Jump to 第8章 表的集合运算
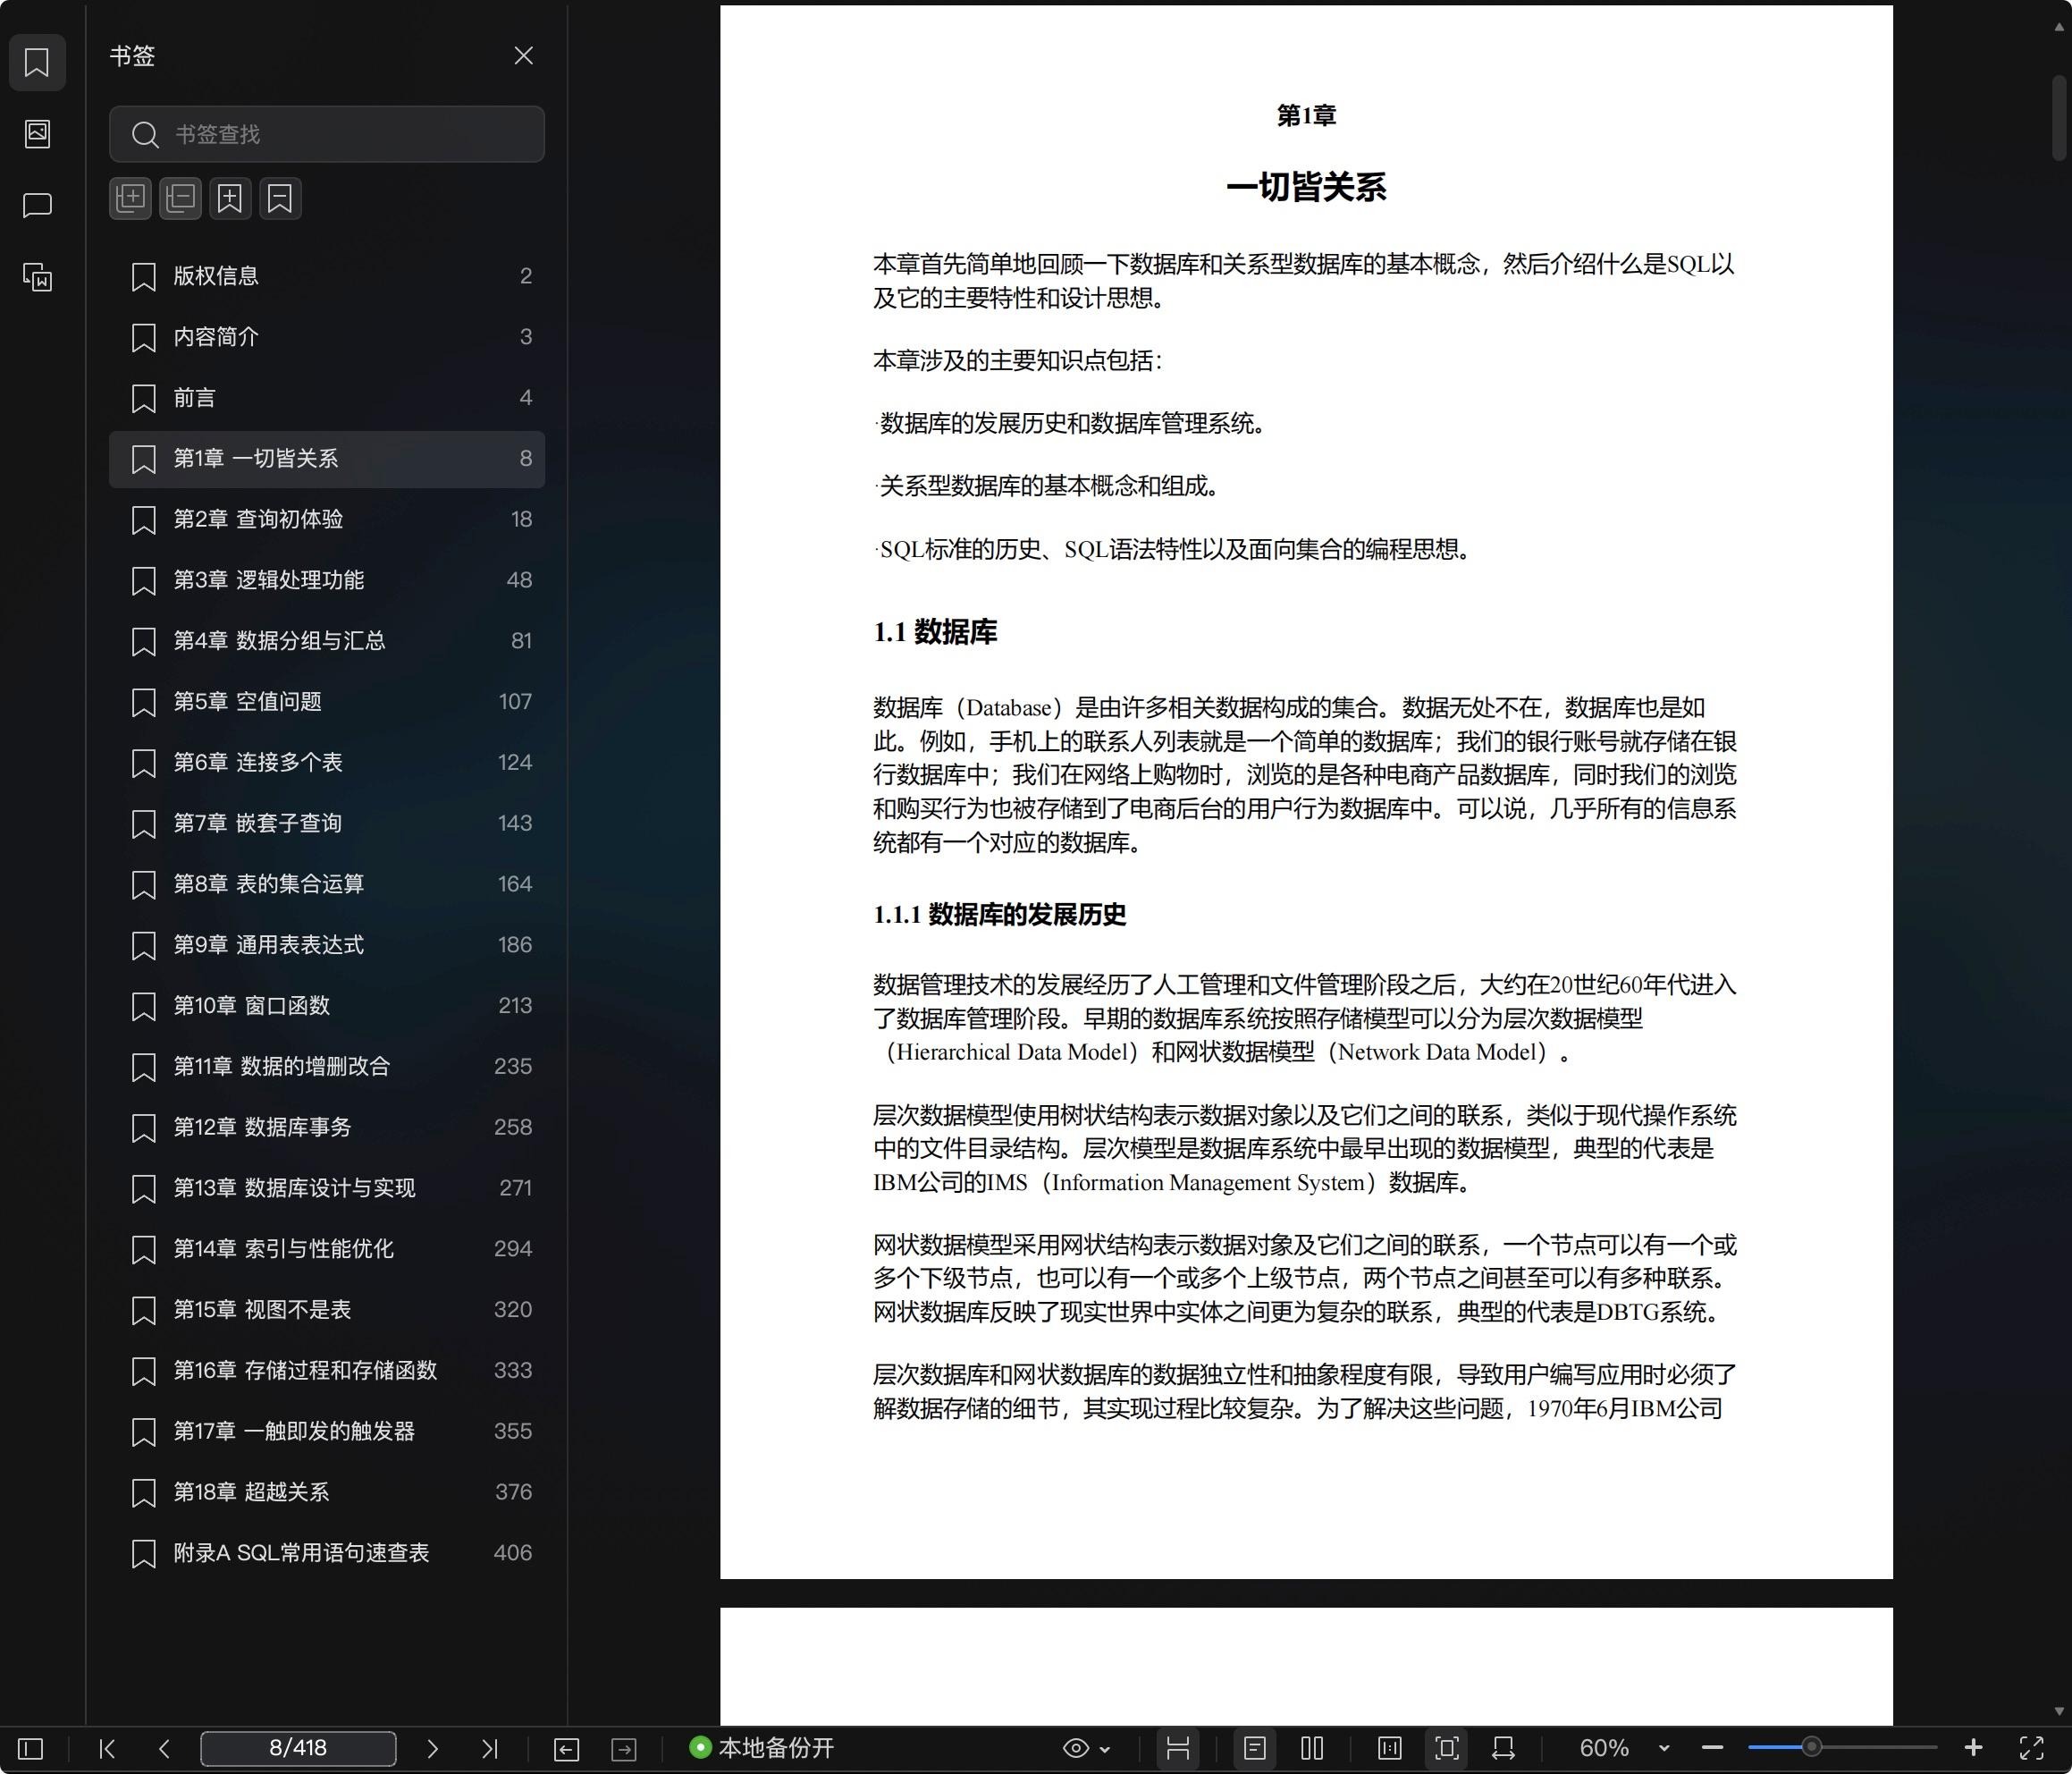Viewport: 2072px width, 1774px height. [327, 884]
